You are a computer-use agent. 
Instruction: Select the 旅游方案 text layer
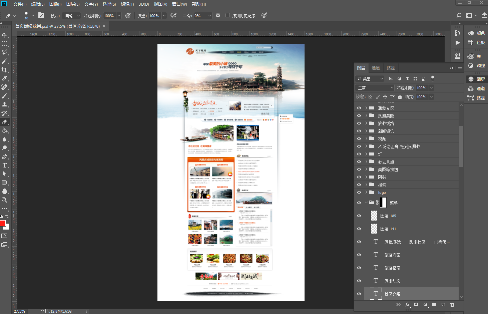pyautogui.click(x=392, y=255)
